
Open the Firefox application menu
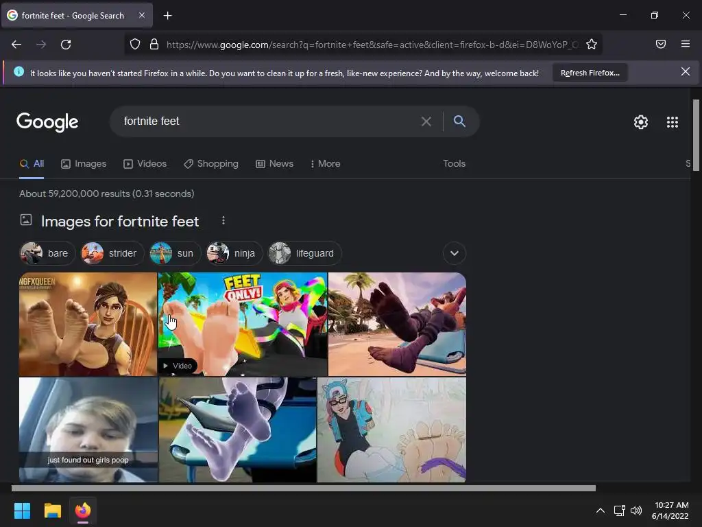[686, 44]
